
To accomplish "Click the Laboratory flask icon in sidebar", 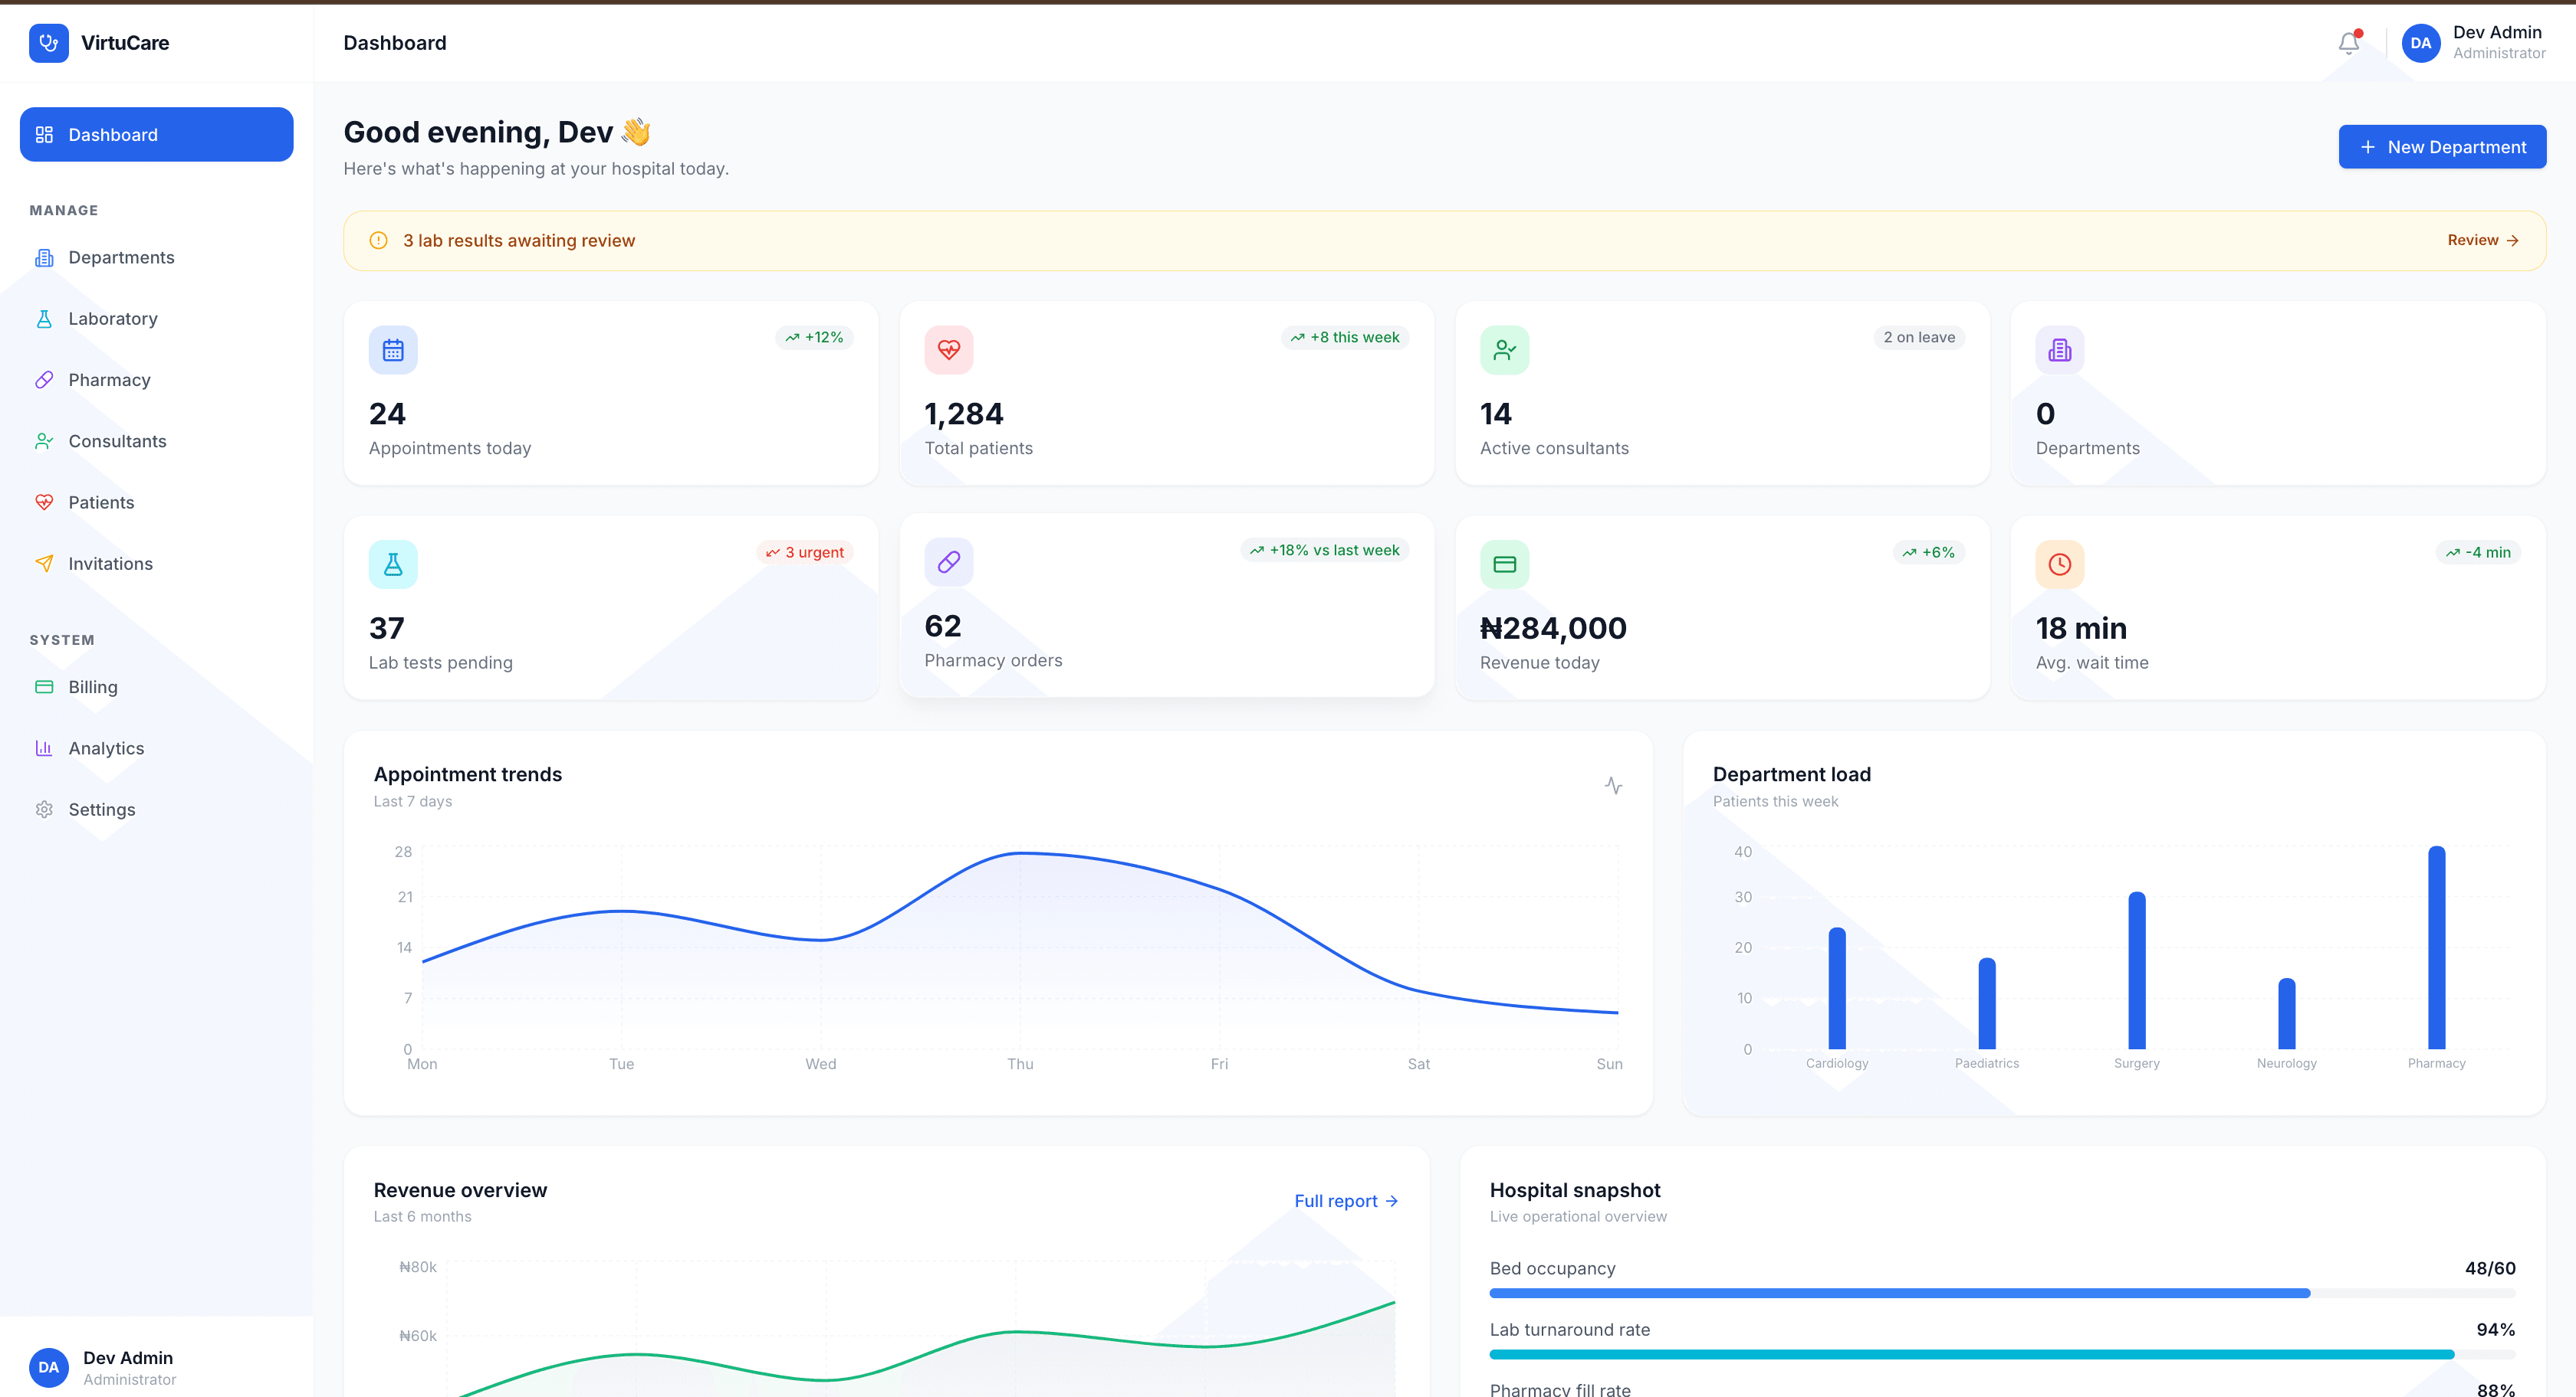I will [44, 319].
